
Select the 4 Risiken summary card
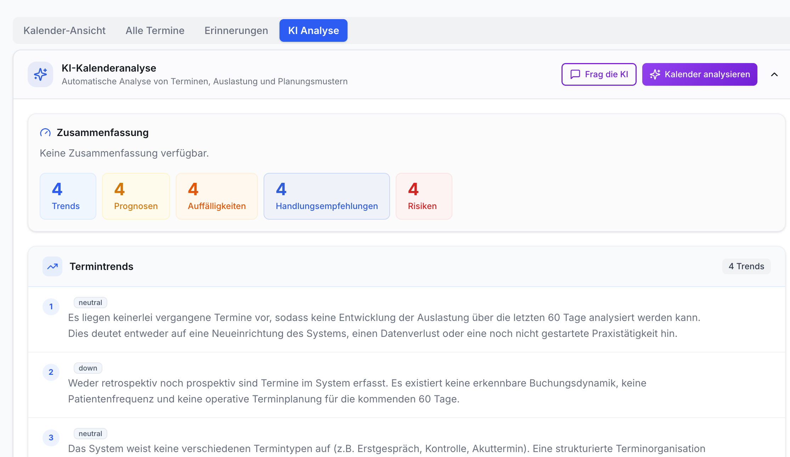pos(424,196)
